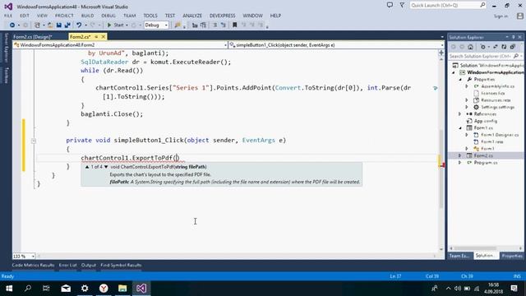
Task: Show next overload in ExportToPdf tooltip
Action: [106, 167]
